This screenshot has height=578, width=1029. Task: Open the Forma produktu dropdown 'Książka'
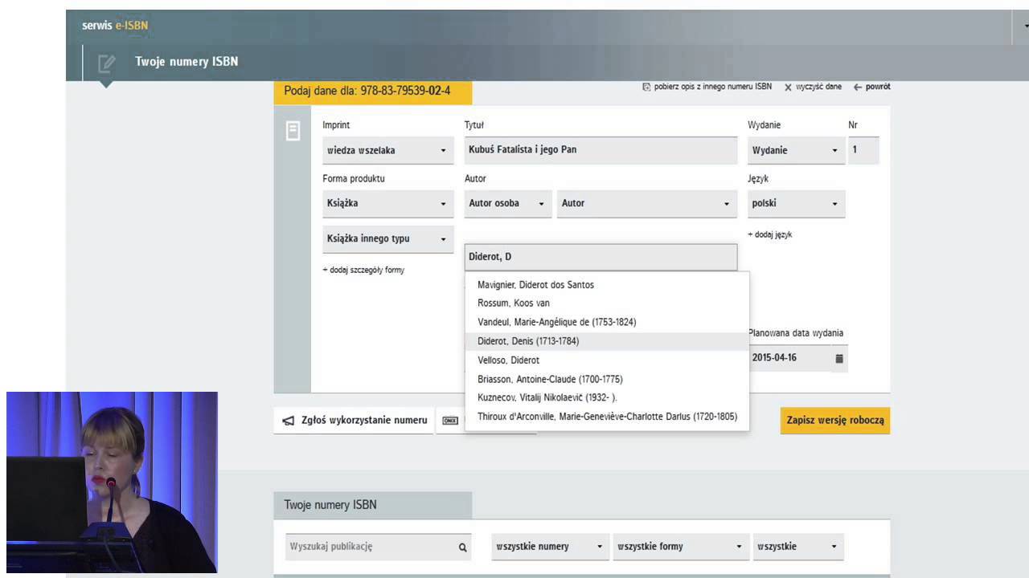pos(387,203)
